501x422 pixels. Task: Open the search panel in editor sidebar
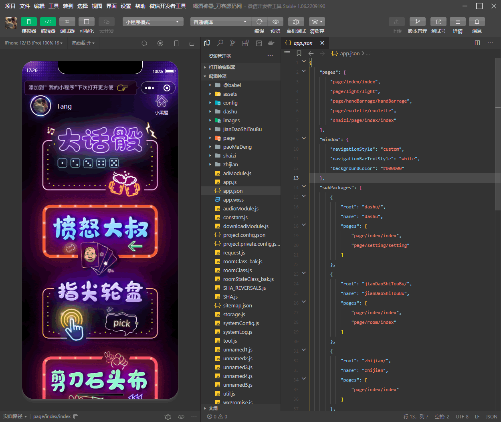(220, 43)
